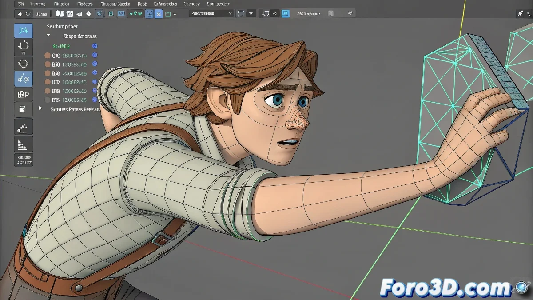533x300 pixels.
Task: Open the 'Sewarng' menu in menu bar
Action: [x=38, y=4]
